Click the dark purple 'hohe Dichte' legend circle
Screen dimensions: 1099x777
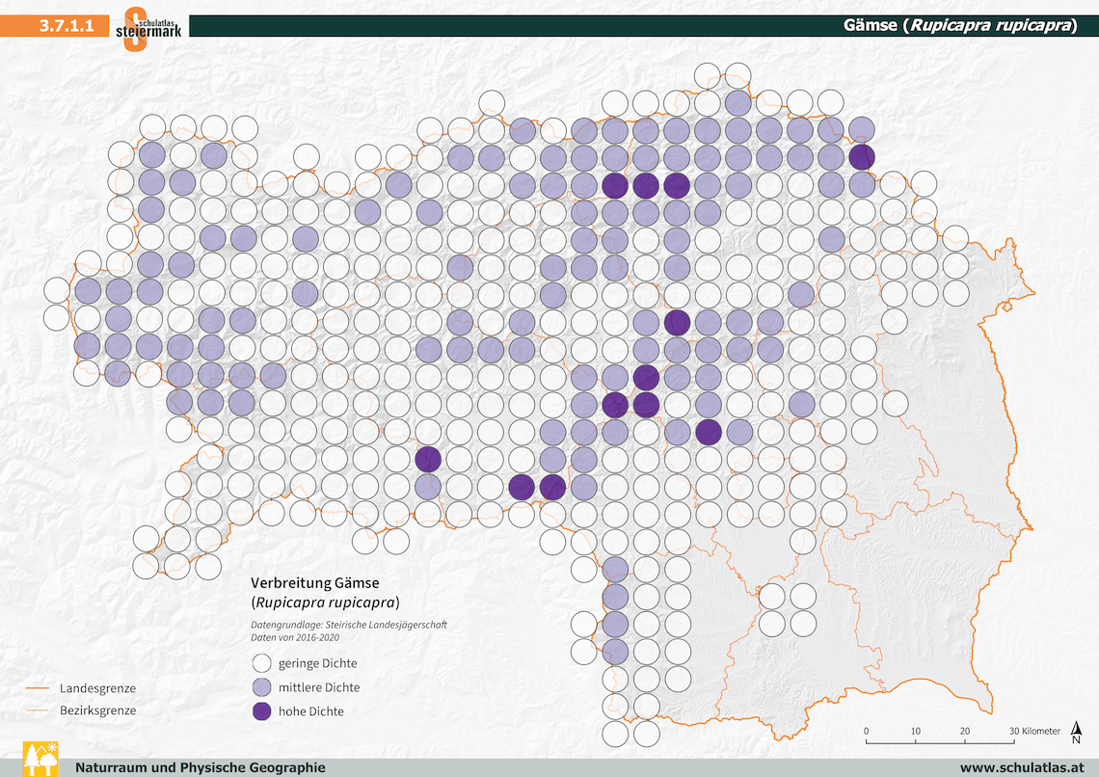coord(261,711)
